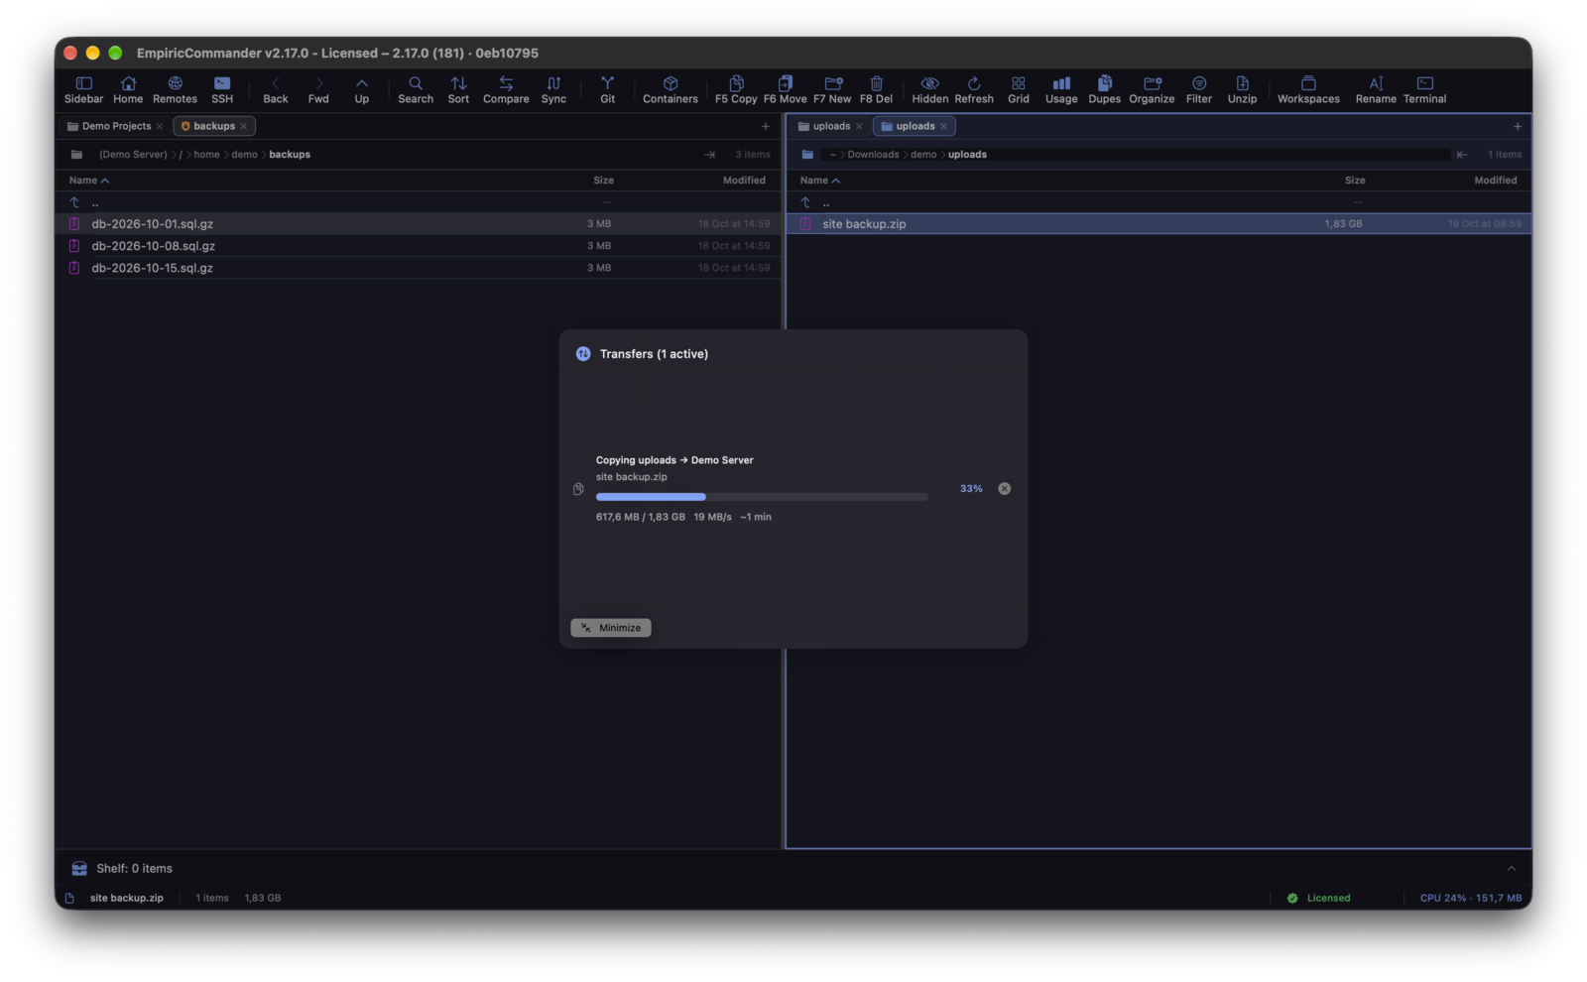Toggle Hidden files visibility
Screen dimensions: 1587x982
[929, 89]
